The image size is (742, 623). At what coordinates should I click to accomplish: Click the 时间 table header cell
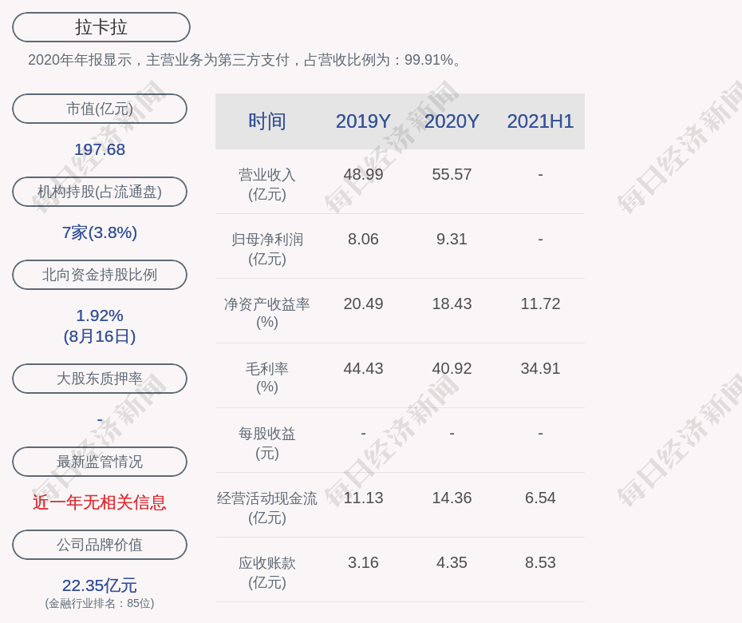267,121
